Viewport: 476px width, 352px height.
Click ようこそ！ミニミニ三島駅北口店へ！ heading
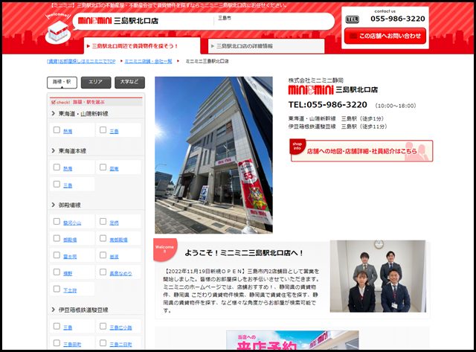pos(244,253)
